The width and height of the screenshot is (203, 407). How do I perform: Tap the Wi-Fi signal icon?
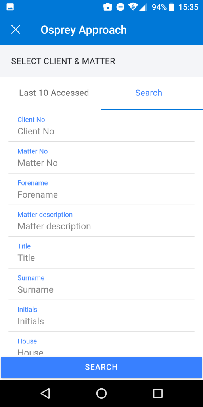[133, 7]
